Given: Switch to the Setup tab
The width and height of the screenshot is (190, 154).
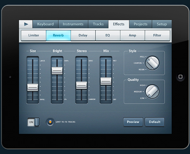Looking at the screenshot, I should [162, 24].
